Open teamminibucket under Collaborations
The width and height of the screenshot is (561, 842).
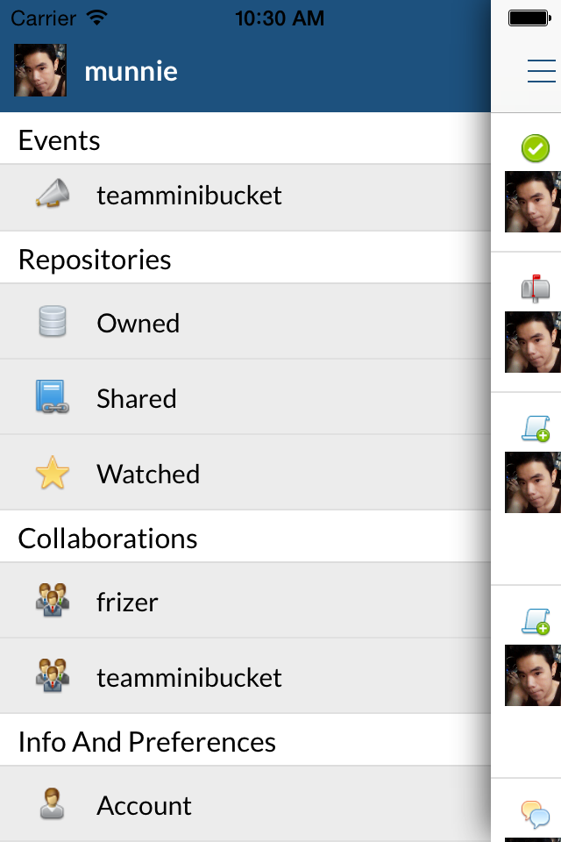189,677
